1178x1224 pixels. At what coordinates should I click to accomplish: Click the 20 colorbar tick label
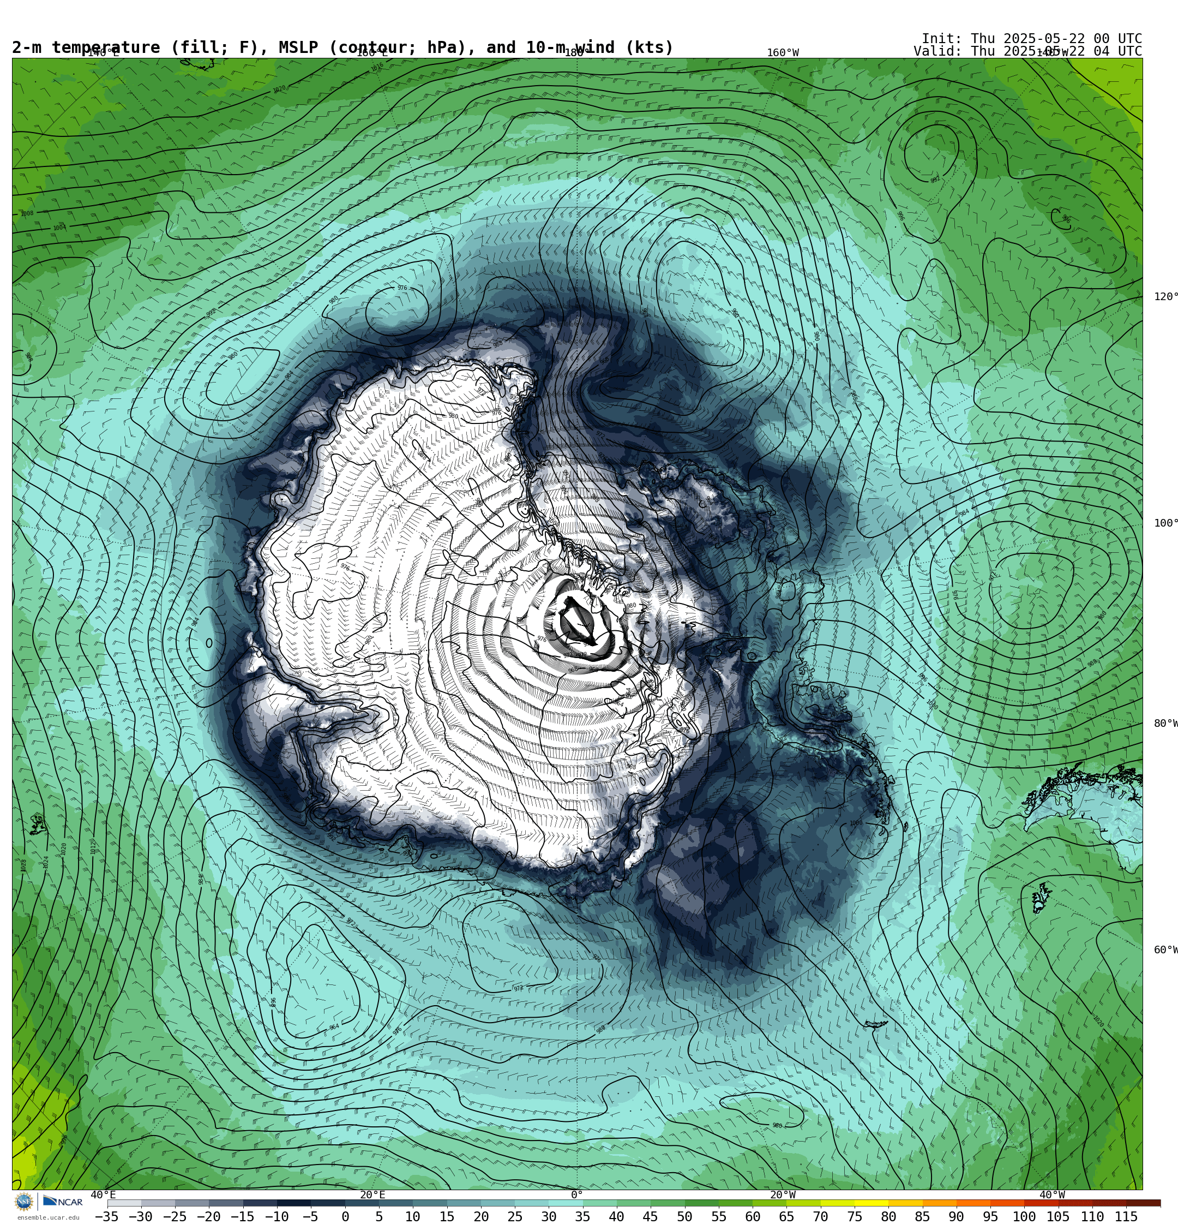480,1216
